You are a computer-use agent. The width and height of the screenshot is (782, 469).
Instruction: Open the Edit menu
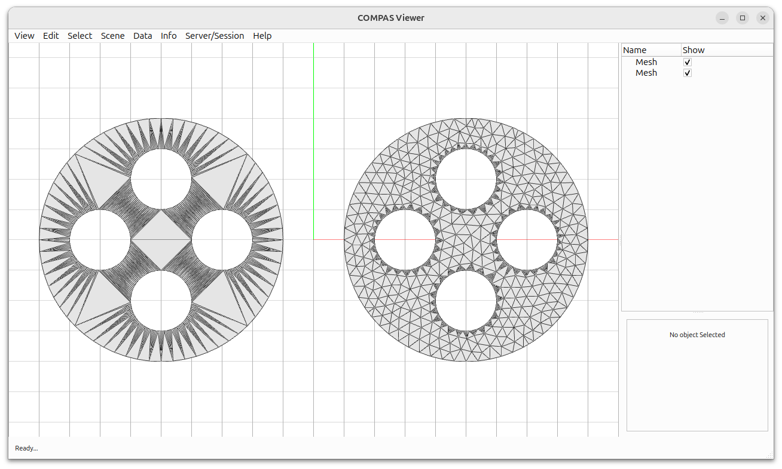point(51,36)
